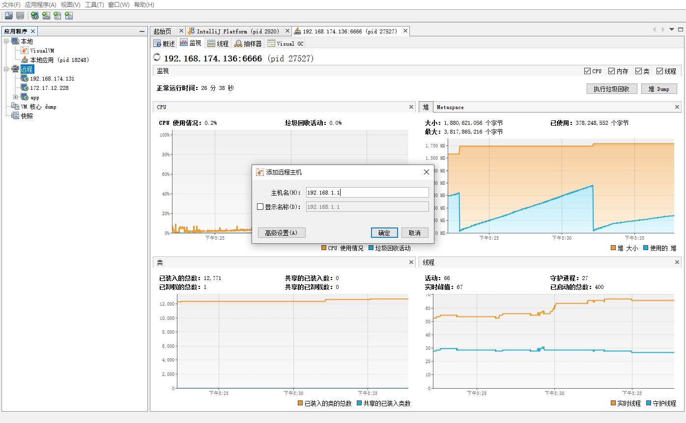The width and height of the screenshot is (686, 423).
Task: Close the 起始页 tab
Action: (x=181, y=31)
